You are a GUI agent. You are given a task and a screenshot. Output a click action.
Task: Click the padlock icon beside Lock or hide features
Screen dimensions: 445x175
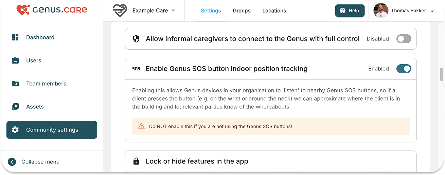[x=136, y=161]
